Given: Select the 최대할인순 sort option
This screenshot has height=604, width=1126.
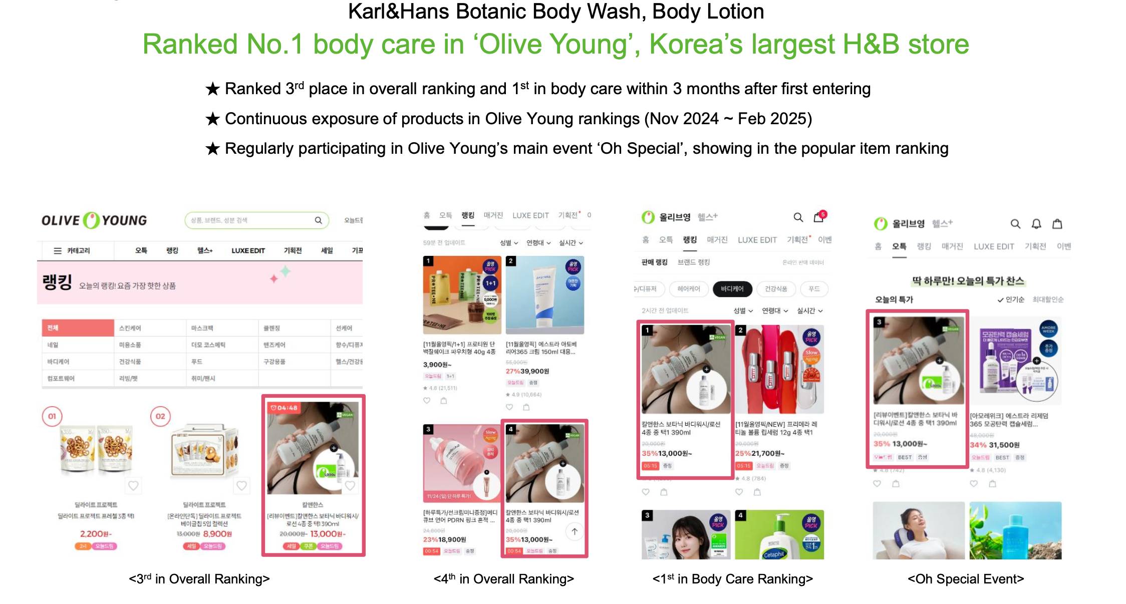Looking at the screenshot, I should [x=1048, y=299].
